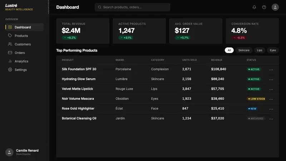Filter products by Lips
This screenshot has width=286, height=161.
click(x=260, y=50)
